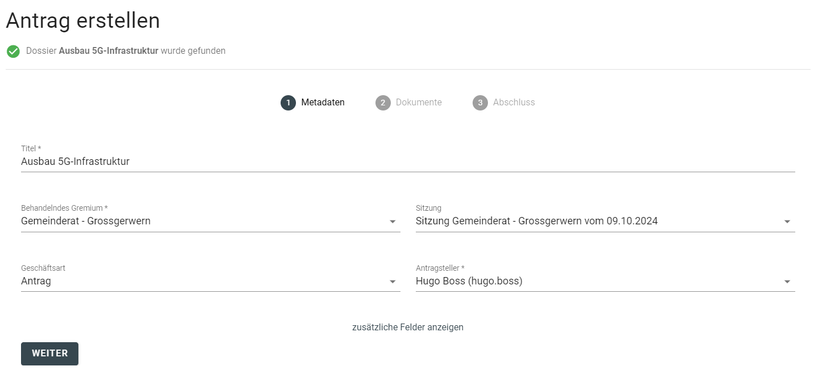Click the step 1 number circle
814x383 pixels.
(288, 103)
